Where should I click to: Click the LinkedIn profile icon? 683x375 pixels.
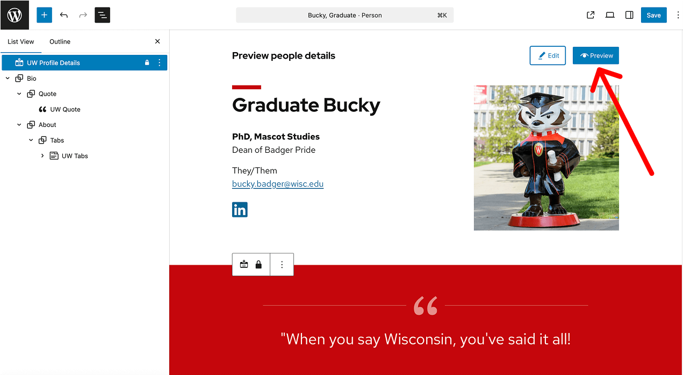240,210
